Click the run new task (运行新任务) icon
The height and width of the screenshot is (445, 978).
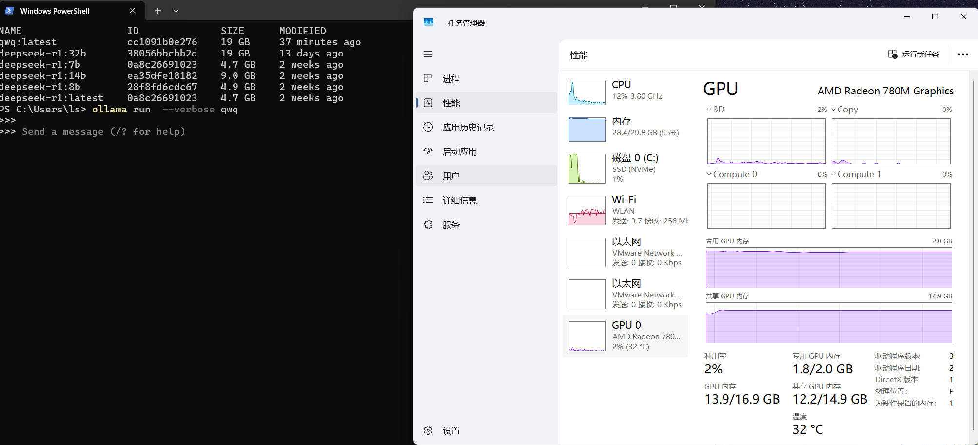click(893, 54)
